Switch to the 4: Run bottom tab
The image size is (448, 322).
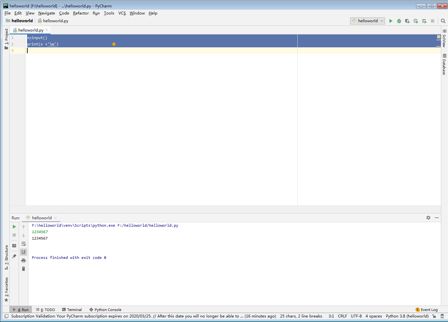click(x=21, y=310)
